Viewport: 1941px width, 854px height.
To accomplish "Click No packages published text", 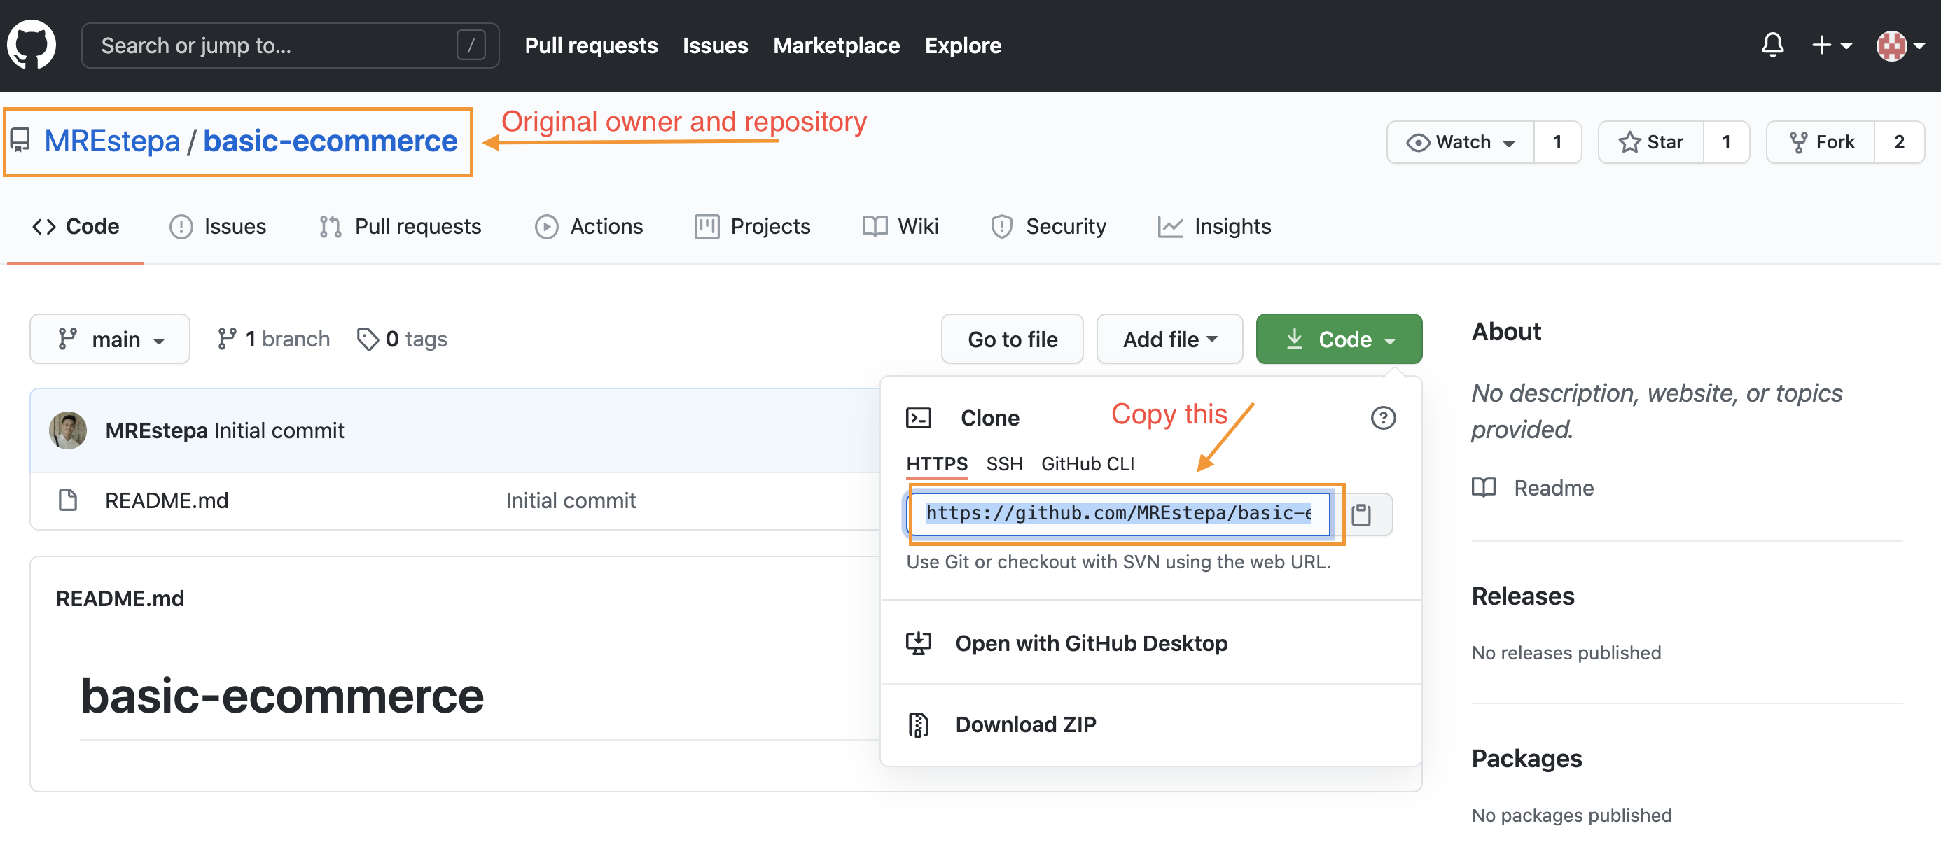I will pos(1571,815).
